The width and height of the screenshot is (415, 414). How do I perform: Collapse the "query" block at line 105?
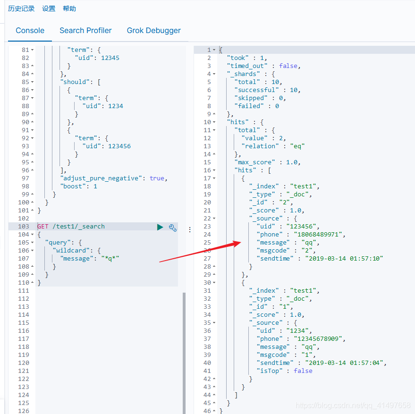32,243
